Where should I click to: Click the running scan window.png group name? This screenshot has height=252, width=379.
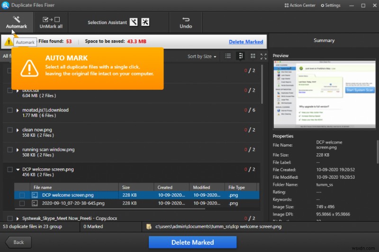pos(48,150)
